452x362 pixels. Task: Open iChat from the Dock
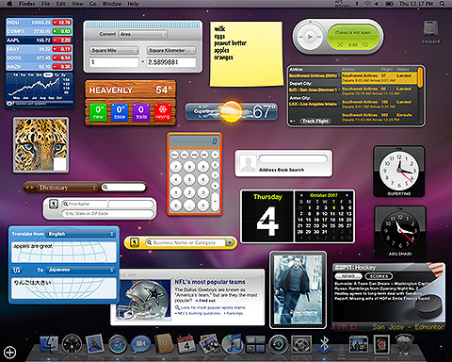tap(140, 345)
